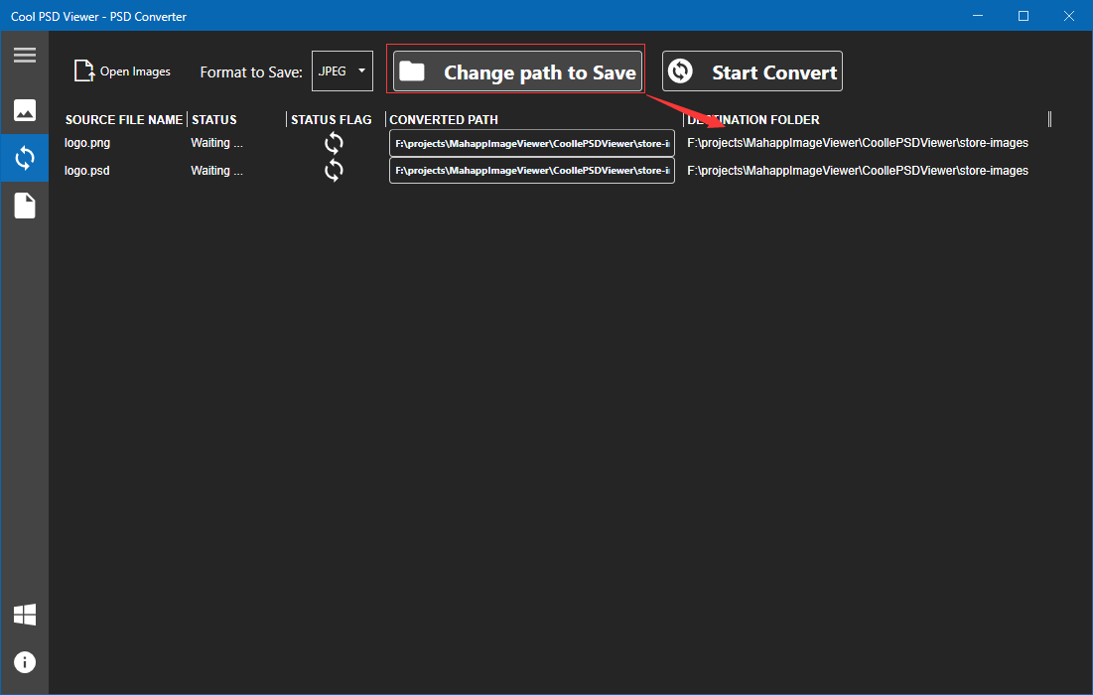Switch to the PSD Converter sidebar icon
Screen dimensions: 1093x695
click(24, 157)
